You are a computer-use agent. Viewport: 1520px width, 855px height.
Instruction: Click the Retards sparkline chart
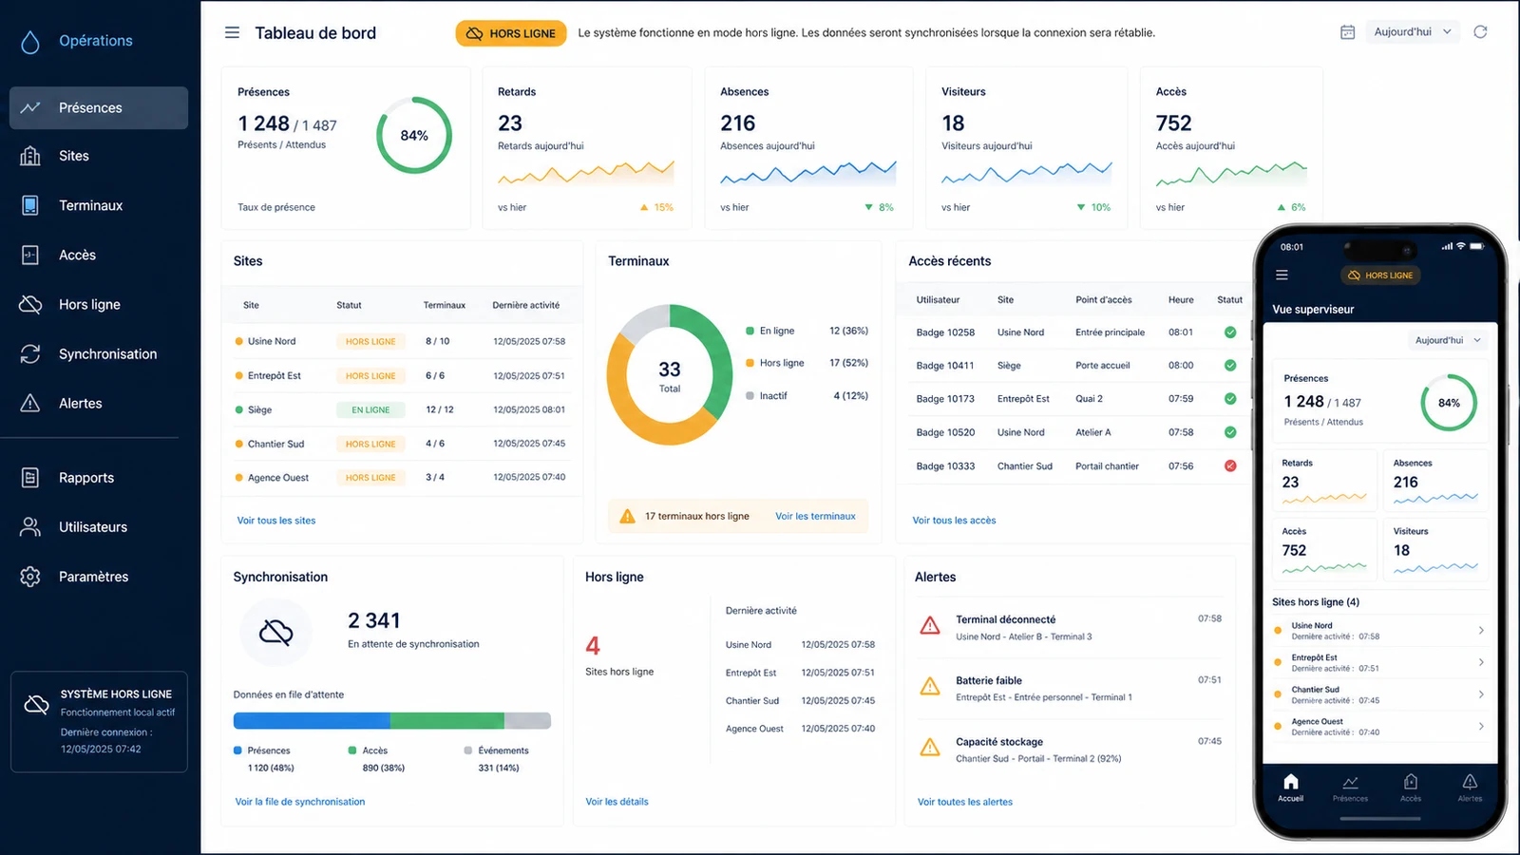[586, 173]
